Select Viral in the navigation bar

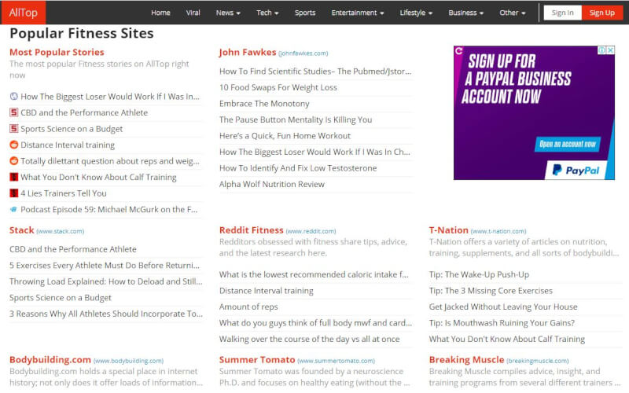pyautogui.click(x=193, y=13)
